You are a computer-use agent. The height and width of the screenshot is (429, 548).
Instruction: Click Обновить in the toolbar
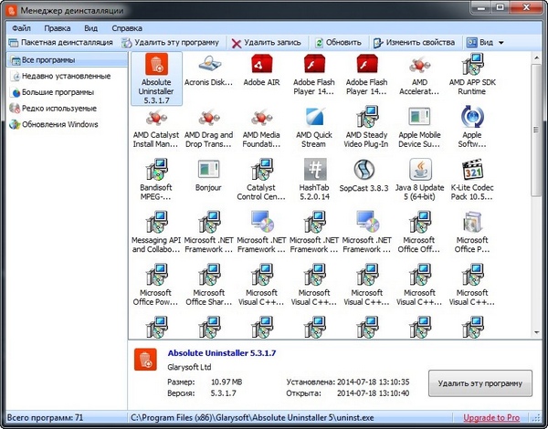click(x=337, y=42)
